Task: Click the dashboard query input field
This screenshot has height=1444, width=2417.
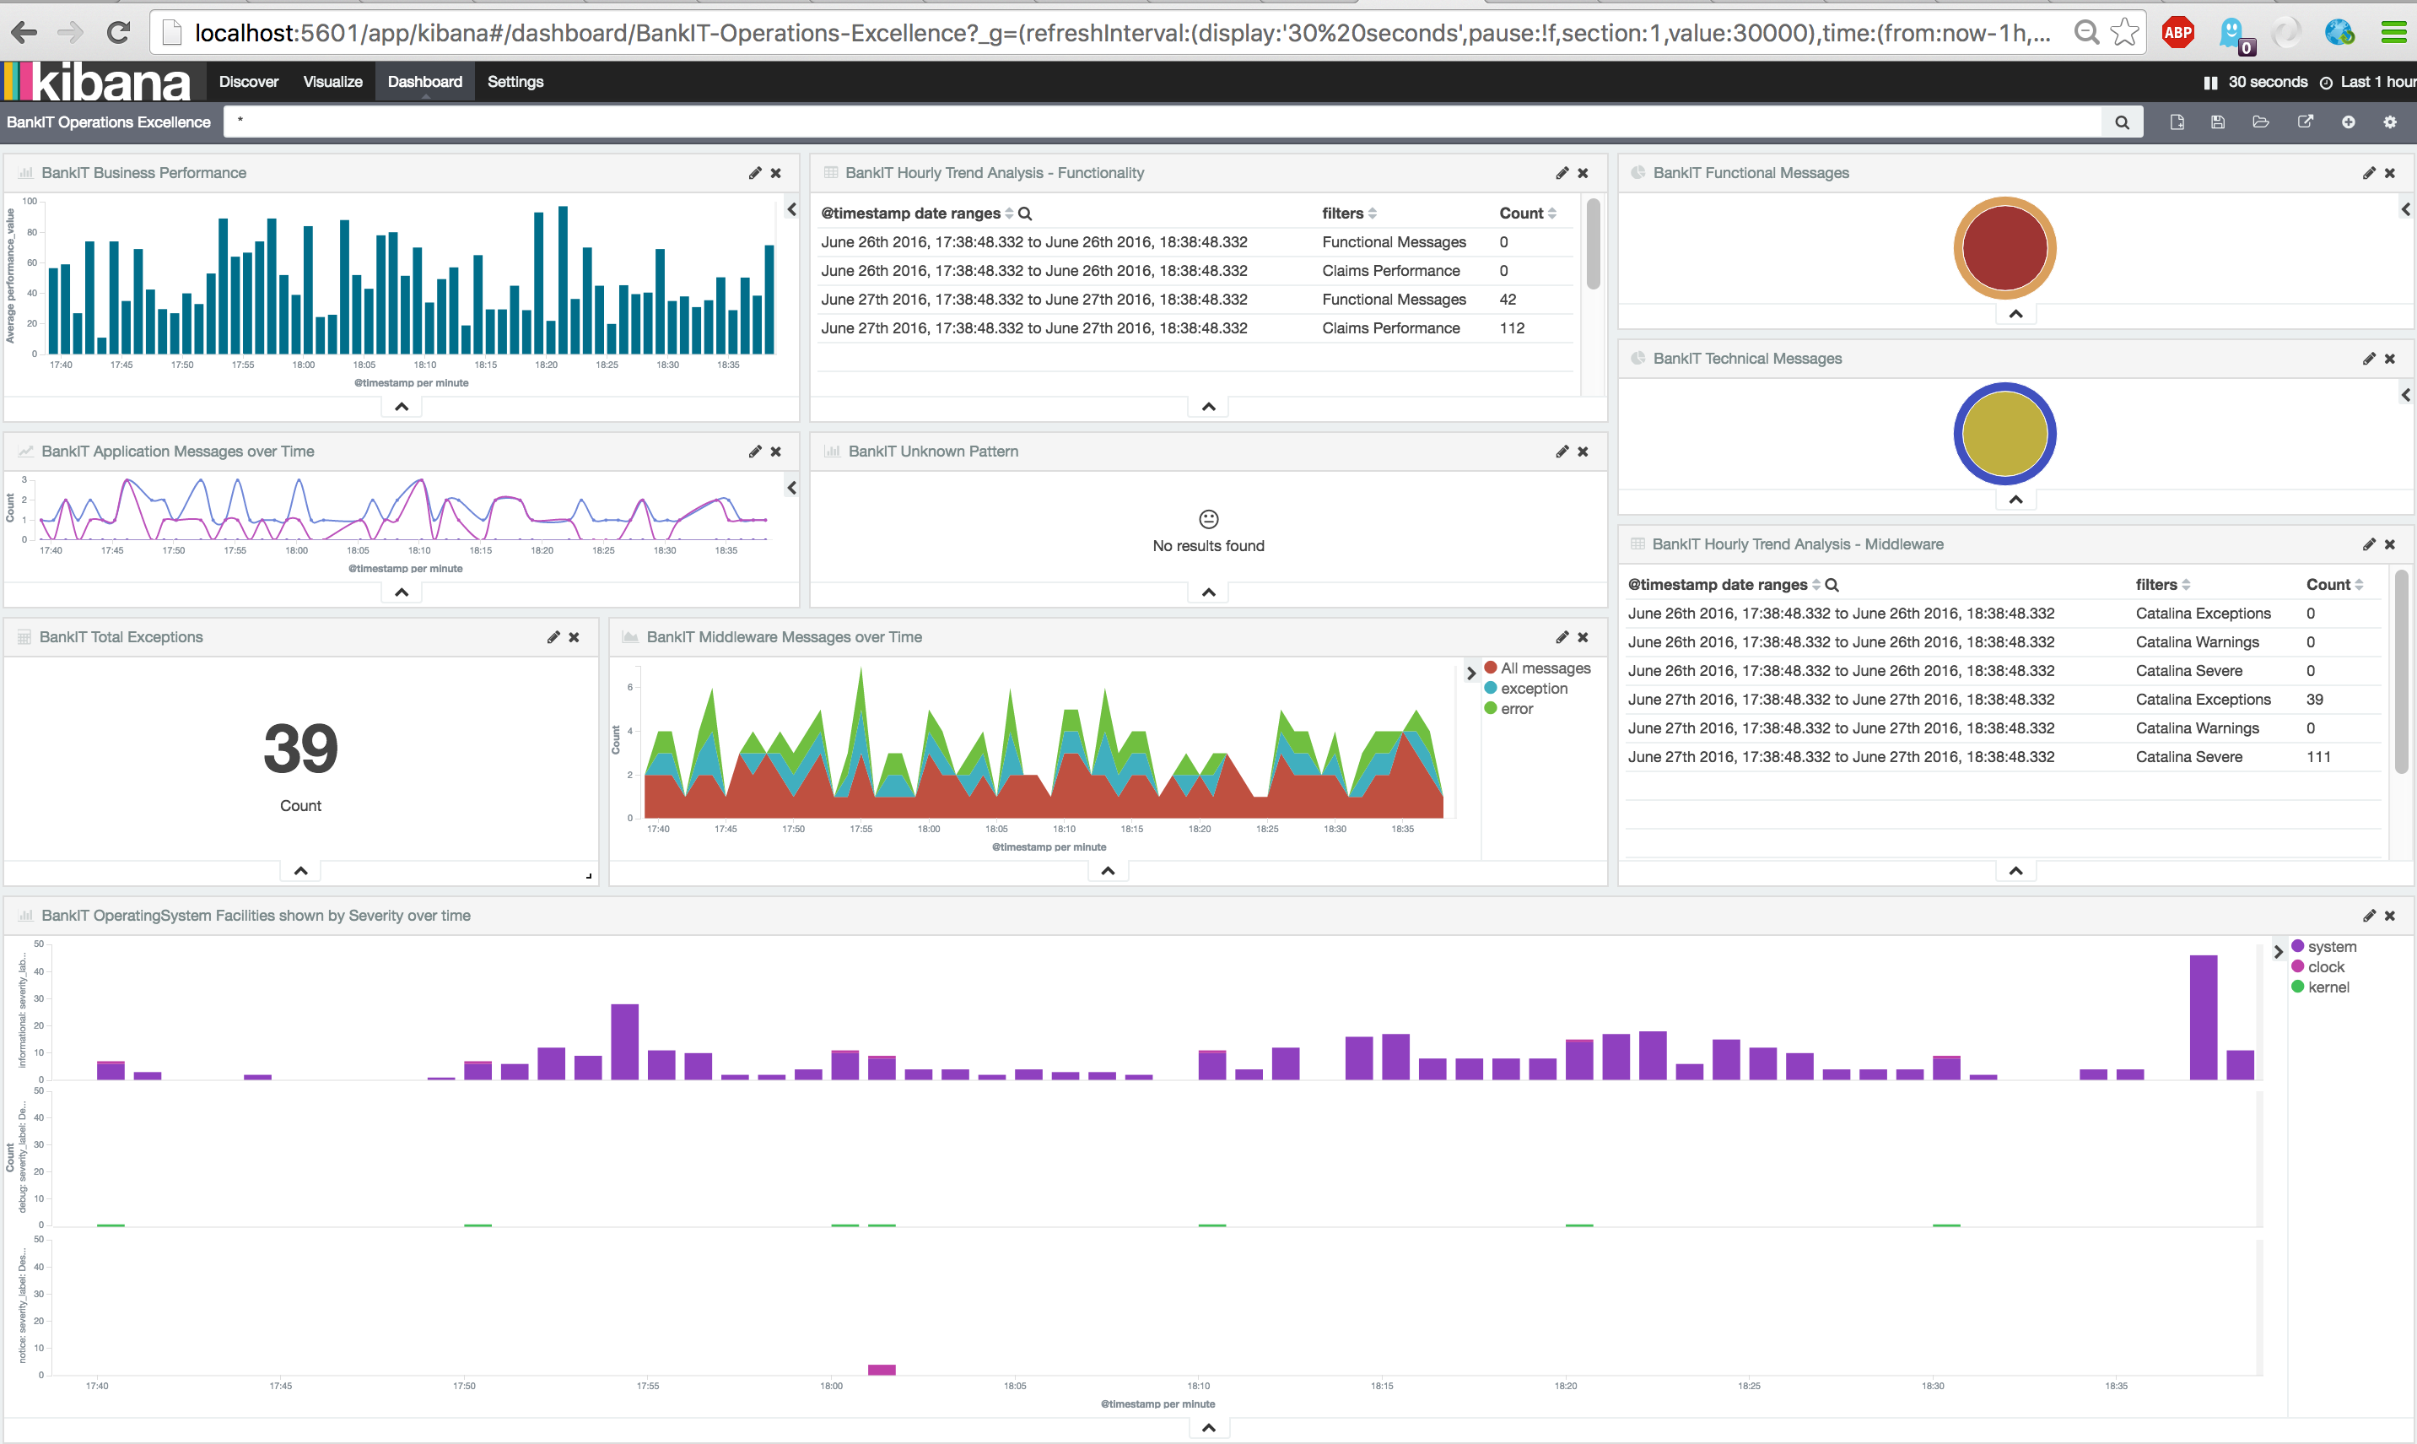Action: coord(1163,122)
